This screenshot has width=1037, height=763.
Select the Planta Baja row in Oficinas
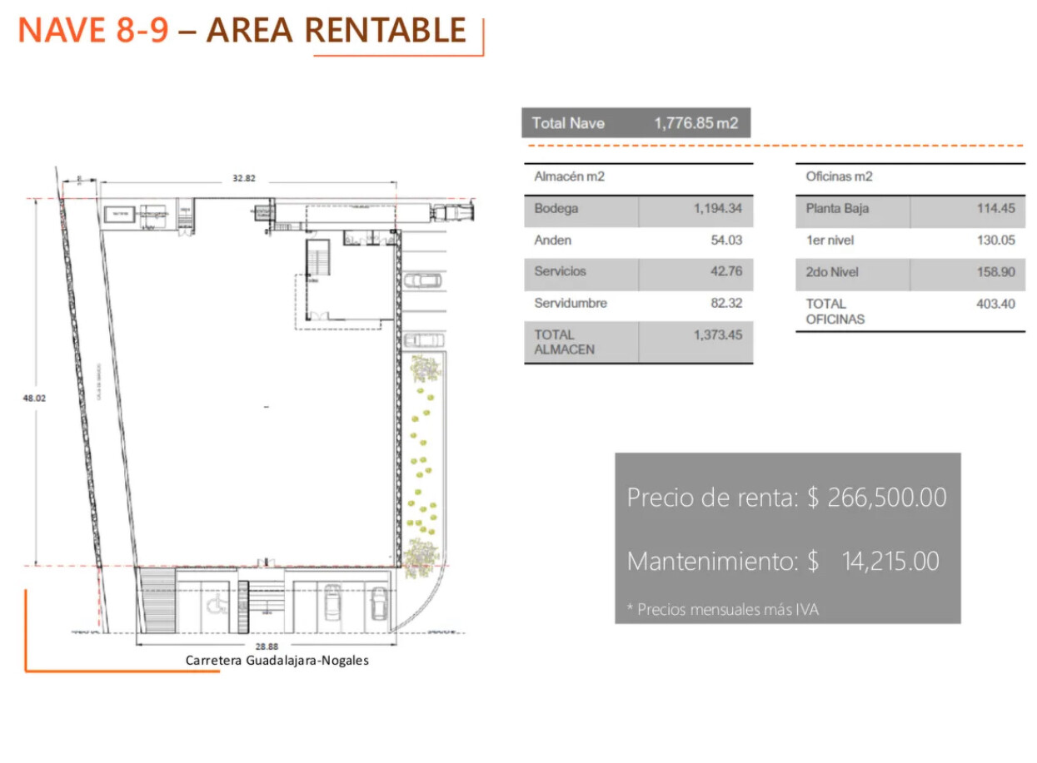click(x=910, y=210)
